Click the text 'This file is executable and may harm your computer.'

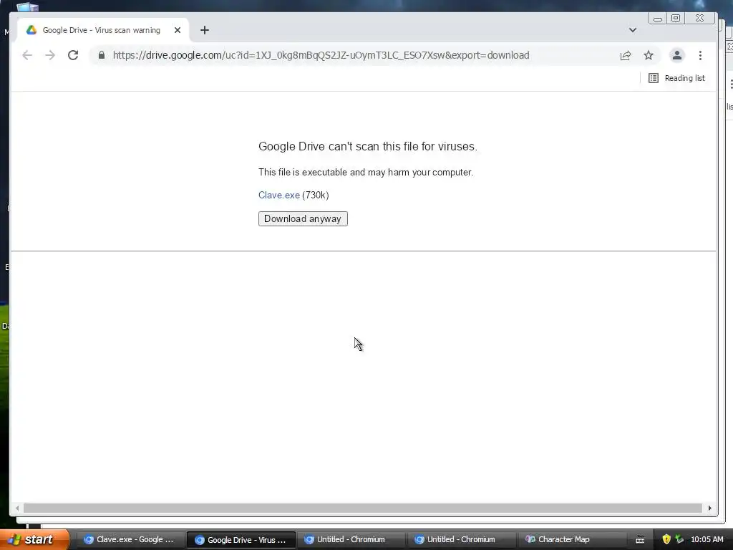tap(366, 172)
